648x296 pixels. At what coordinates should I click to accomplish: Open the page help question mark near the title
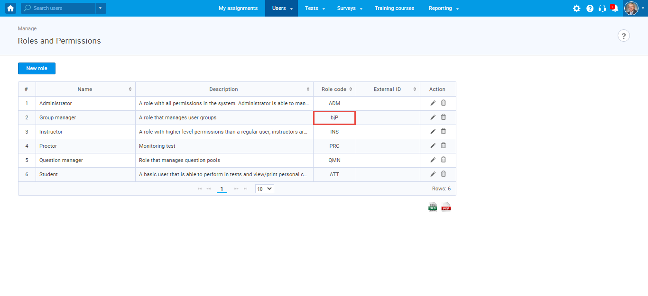(x=623, y=35)
